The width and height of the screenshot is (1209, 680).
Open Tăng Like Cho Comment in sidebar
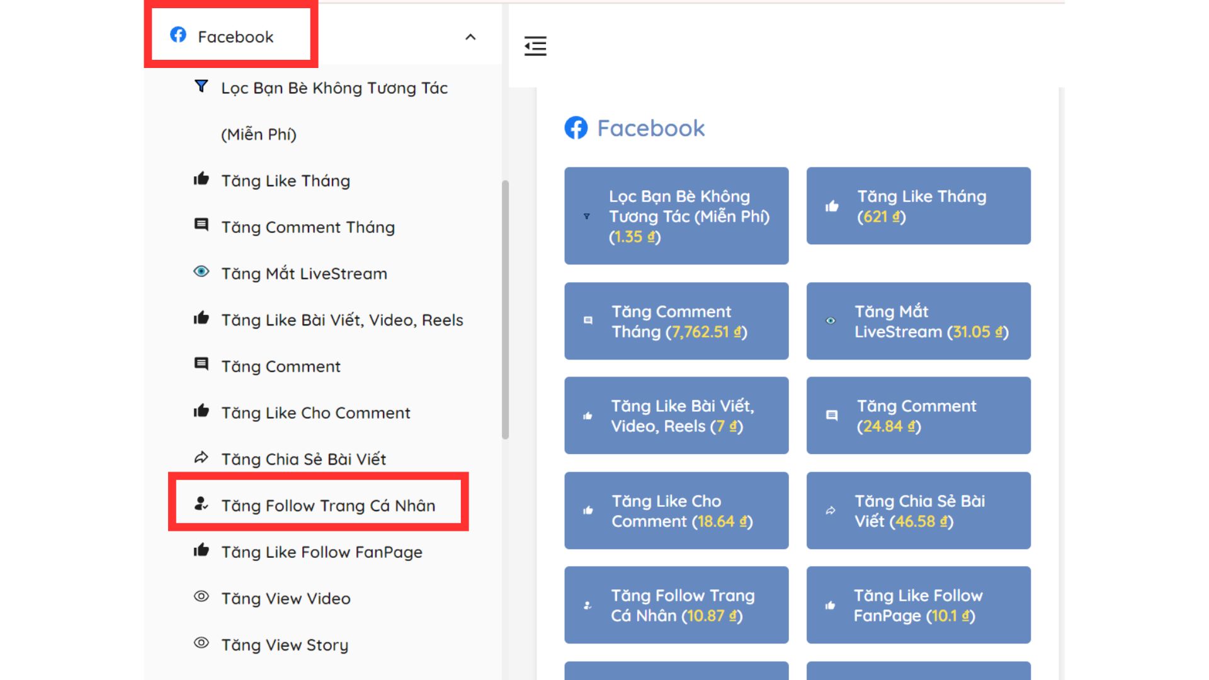[x=315, y=413]
